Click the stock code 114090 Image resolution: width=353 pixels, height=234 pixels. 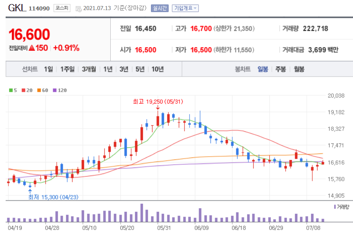(x=39, y=8)
